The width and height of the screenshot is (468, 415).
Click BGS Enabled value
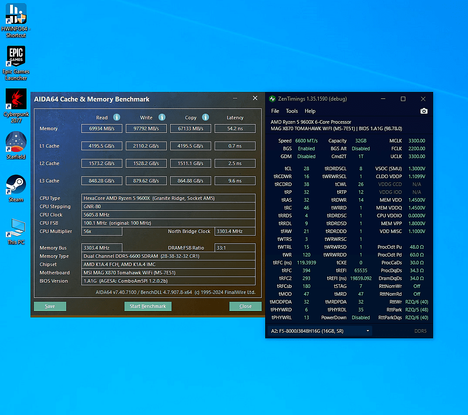point(306,148)
